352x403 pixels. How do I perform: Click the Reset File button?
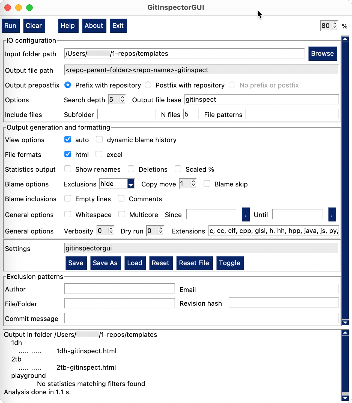195,263
